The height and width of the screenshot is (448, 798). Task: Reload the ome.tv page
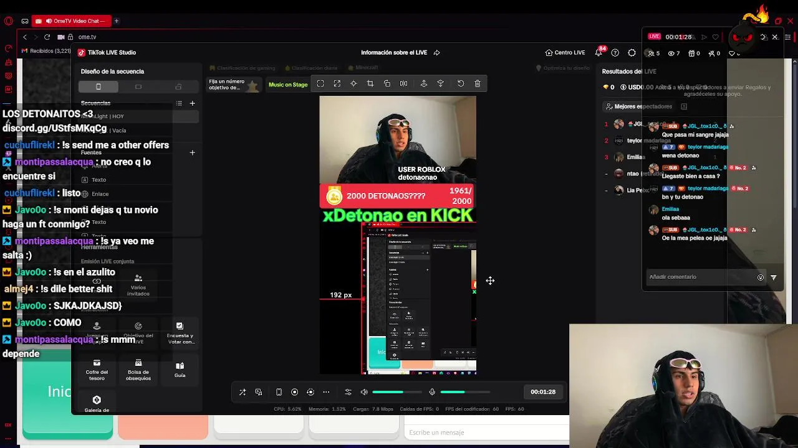click(47, 37)
